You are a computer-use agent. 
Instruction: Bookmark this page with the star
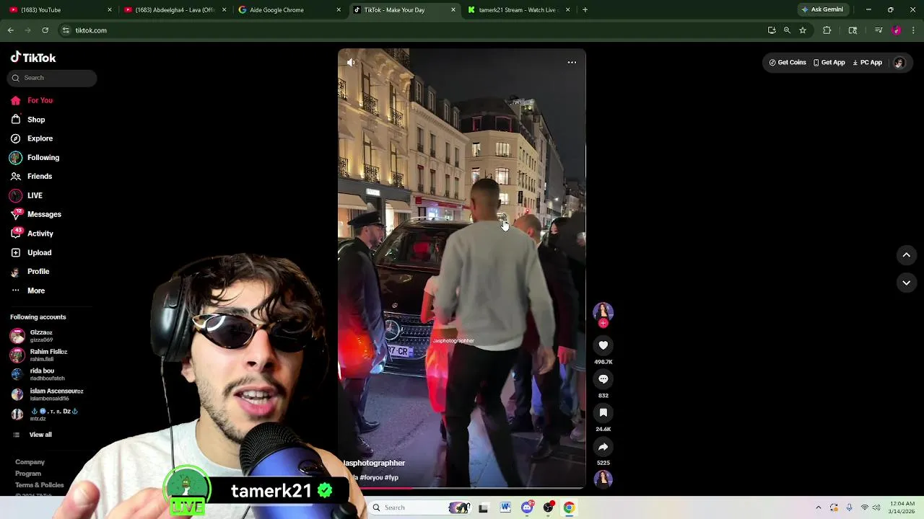pos(802,30)
